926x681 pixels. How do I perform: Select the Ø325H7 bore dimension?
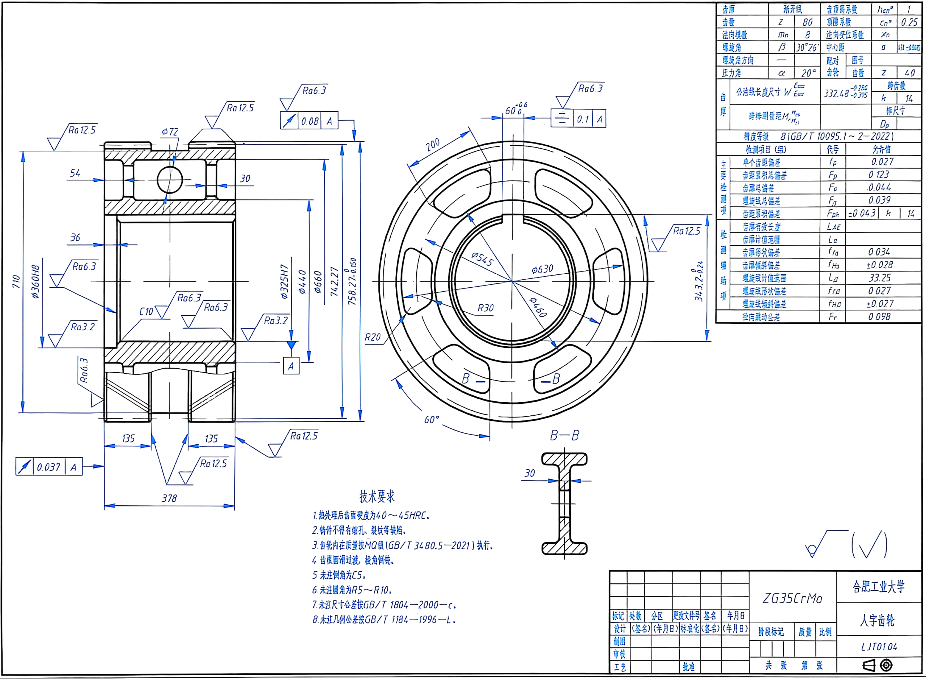[284, 282]
